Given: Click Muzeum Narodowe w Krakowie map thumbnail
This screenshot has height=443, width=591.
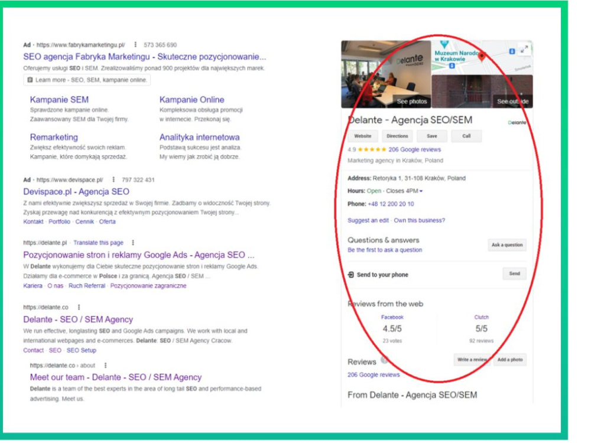Looking at the screenshot, I should coord(482,57).
